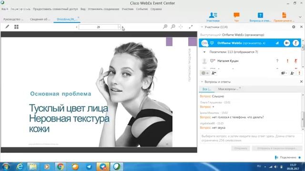Open the slide number dropdown
This screenshot has height=171, width=305.
tap(119, 27)
